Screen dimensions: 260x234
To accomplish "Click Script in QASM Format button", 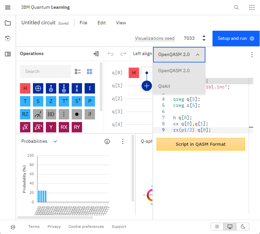I will coord(201,144).
